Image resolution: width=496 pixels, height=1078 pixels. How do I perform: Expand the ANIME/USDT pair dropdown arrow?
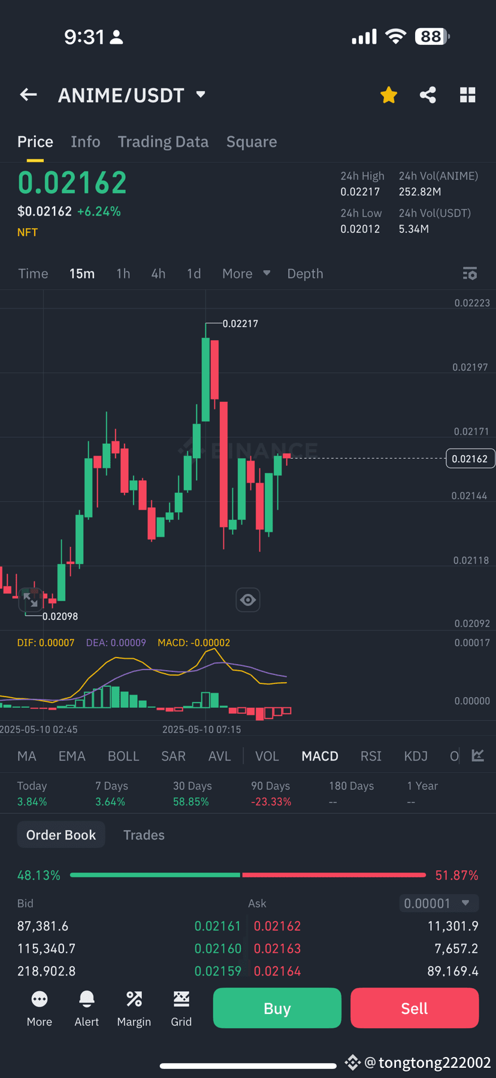pyautogui.click(x=201, y=95)
